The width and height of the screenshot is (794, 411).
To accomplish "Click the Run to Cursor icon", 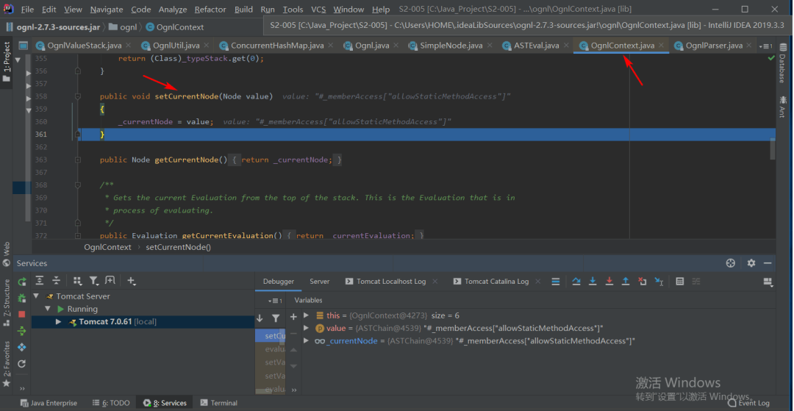I will (x=659, y=282).
